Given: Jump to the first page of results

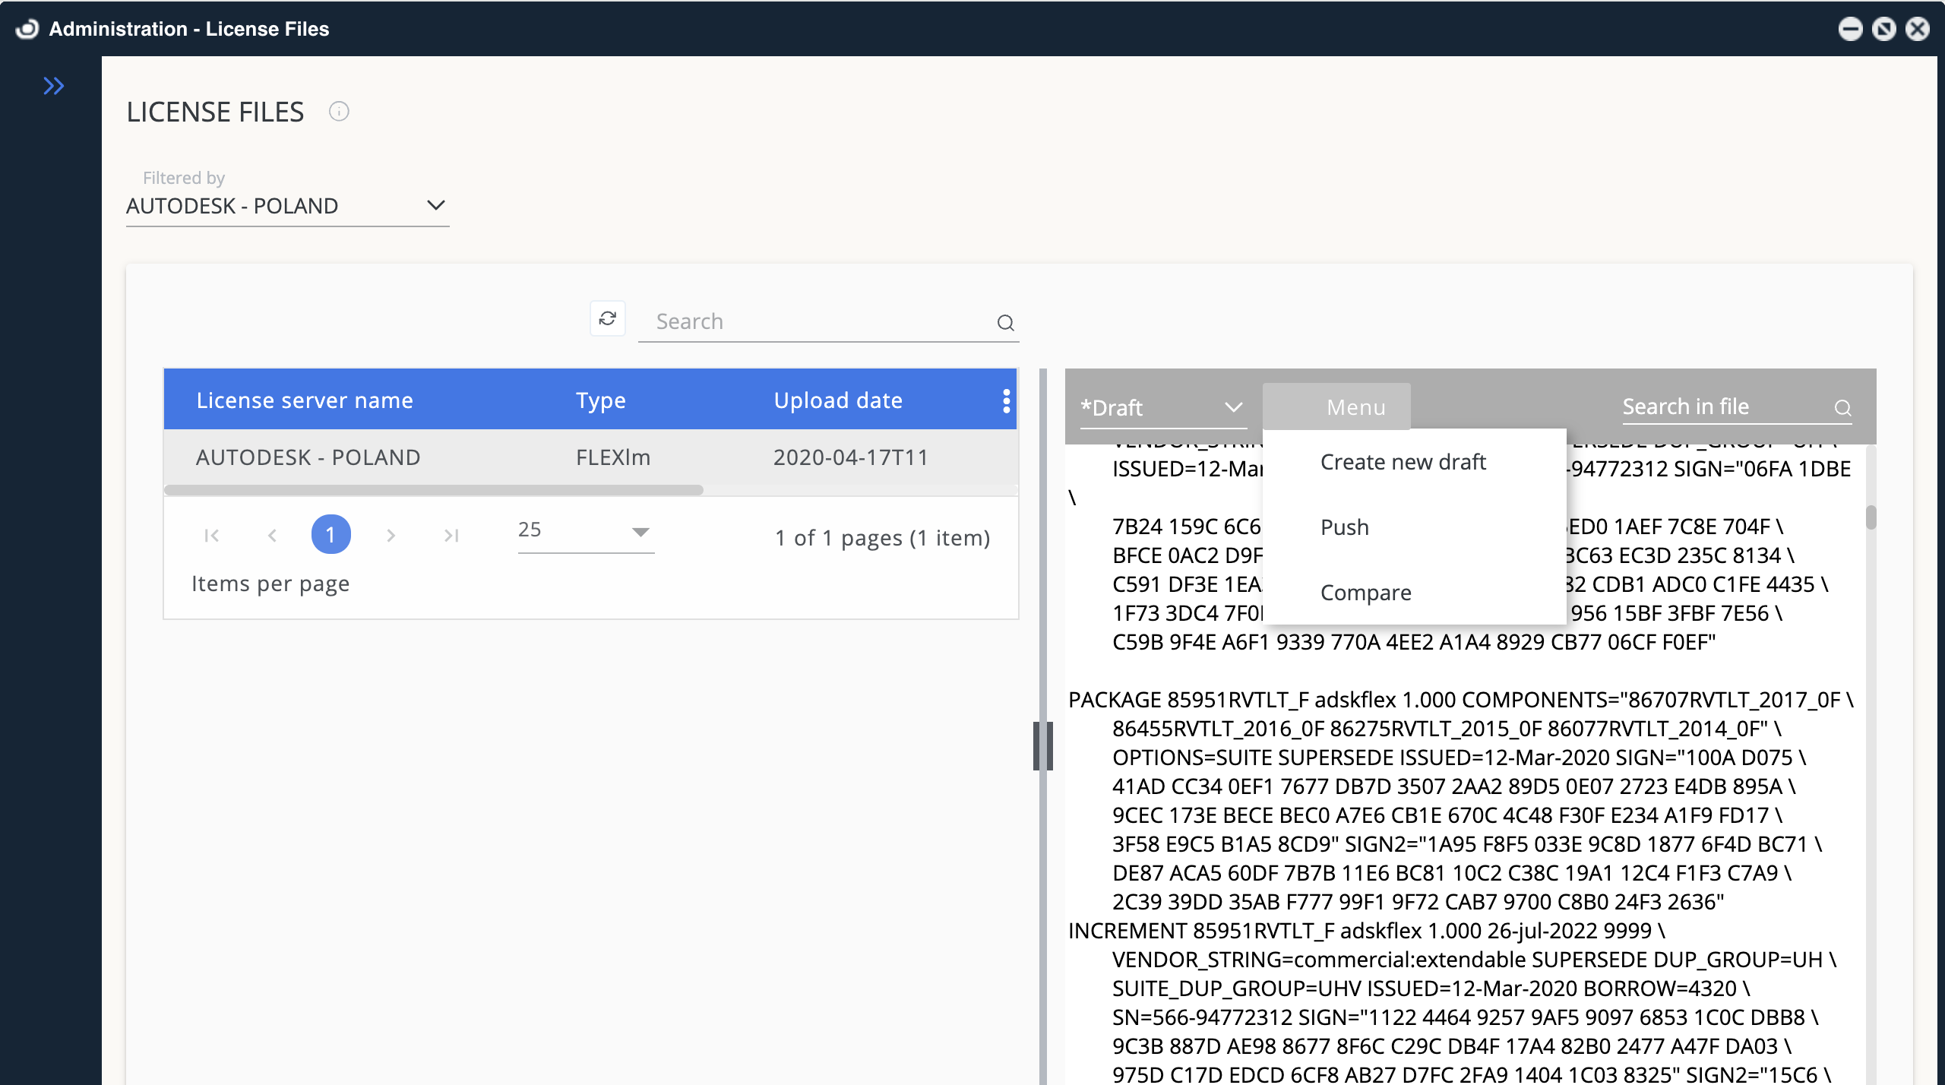Looking at the screenshot, I should click(x=212, y=534).
